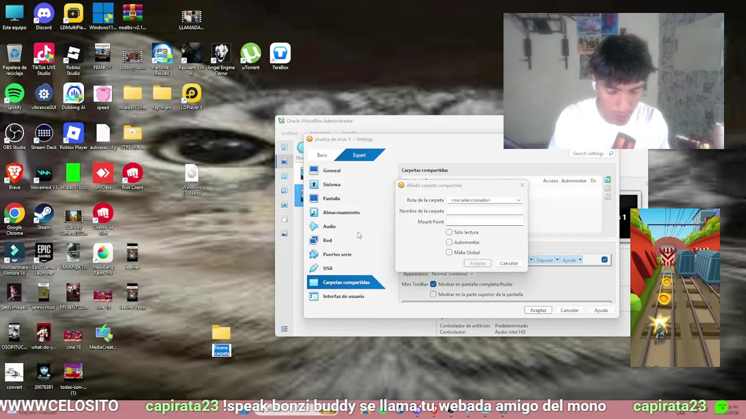
Task: Uncheck Mostrar en pantalla completa/fluido
Action: click(433, 284)
